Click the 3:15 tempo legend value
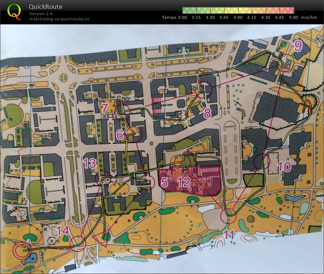Screen dimensions: 324x274 [x=196, y=17]
